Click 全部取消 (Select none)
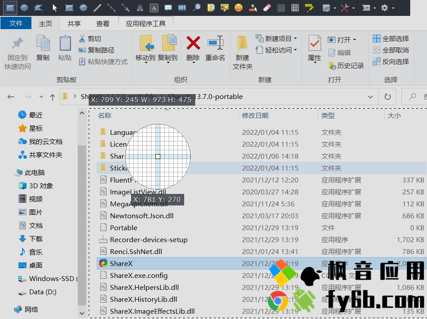 (x=391, y=50)
